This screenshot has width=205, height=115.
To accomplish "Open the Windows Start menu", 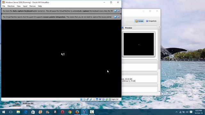I will tap(4, 112).
